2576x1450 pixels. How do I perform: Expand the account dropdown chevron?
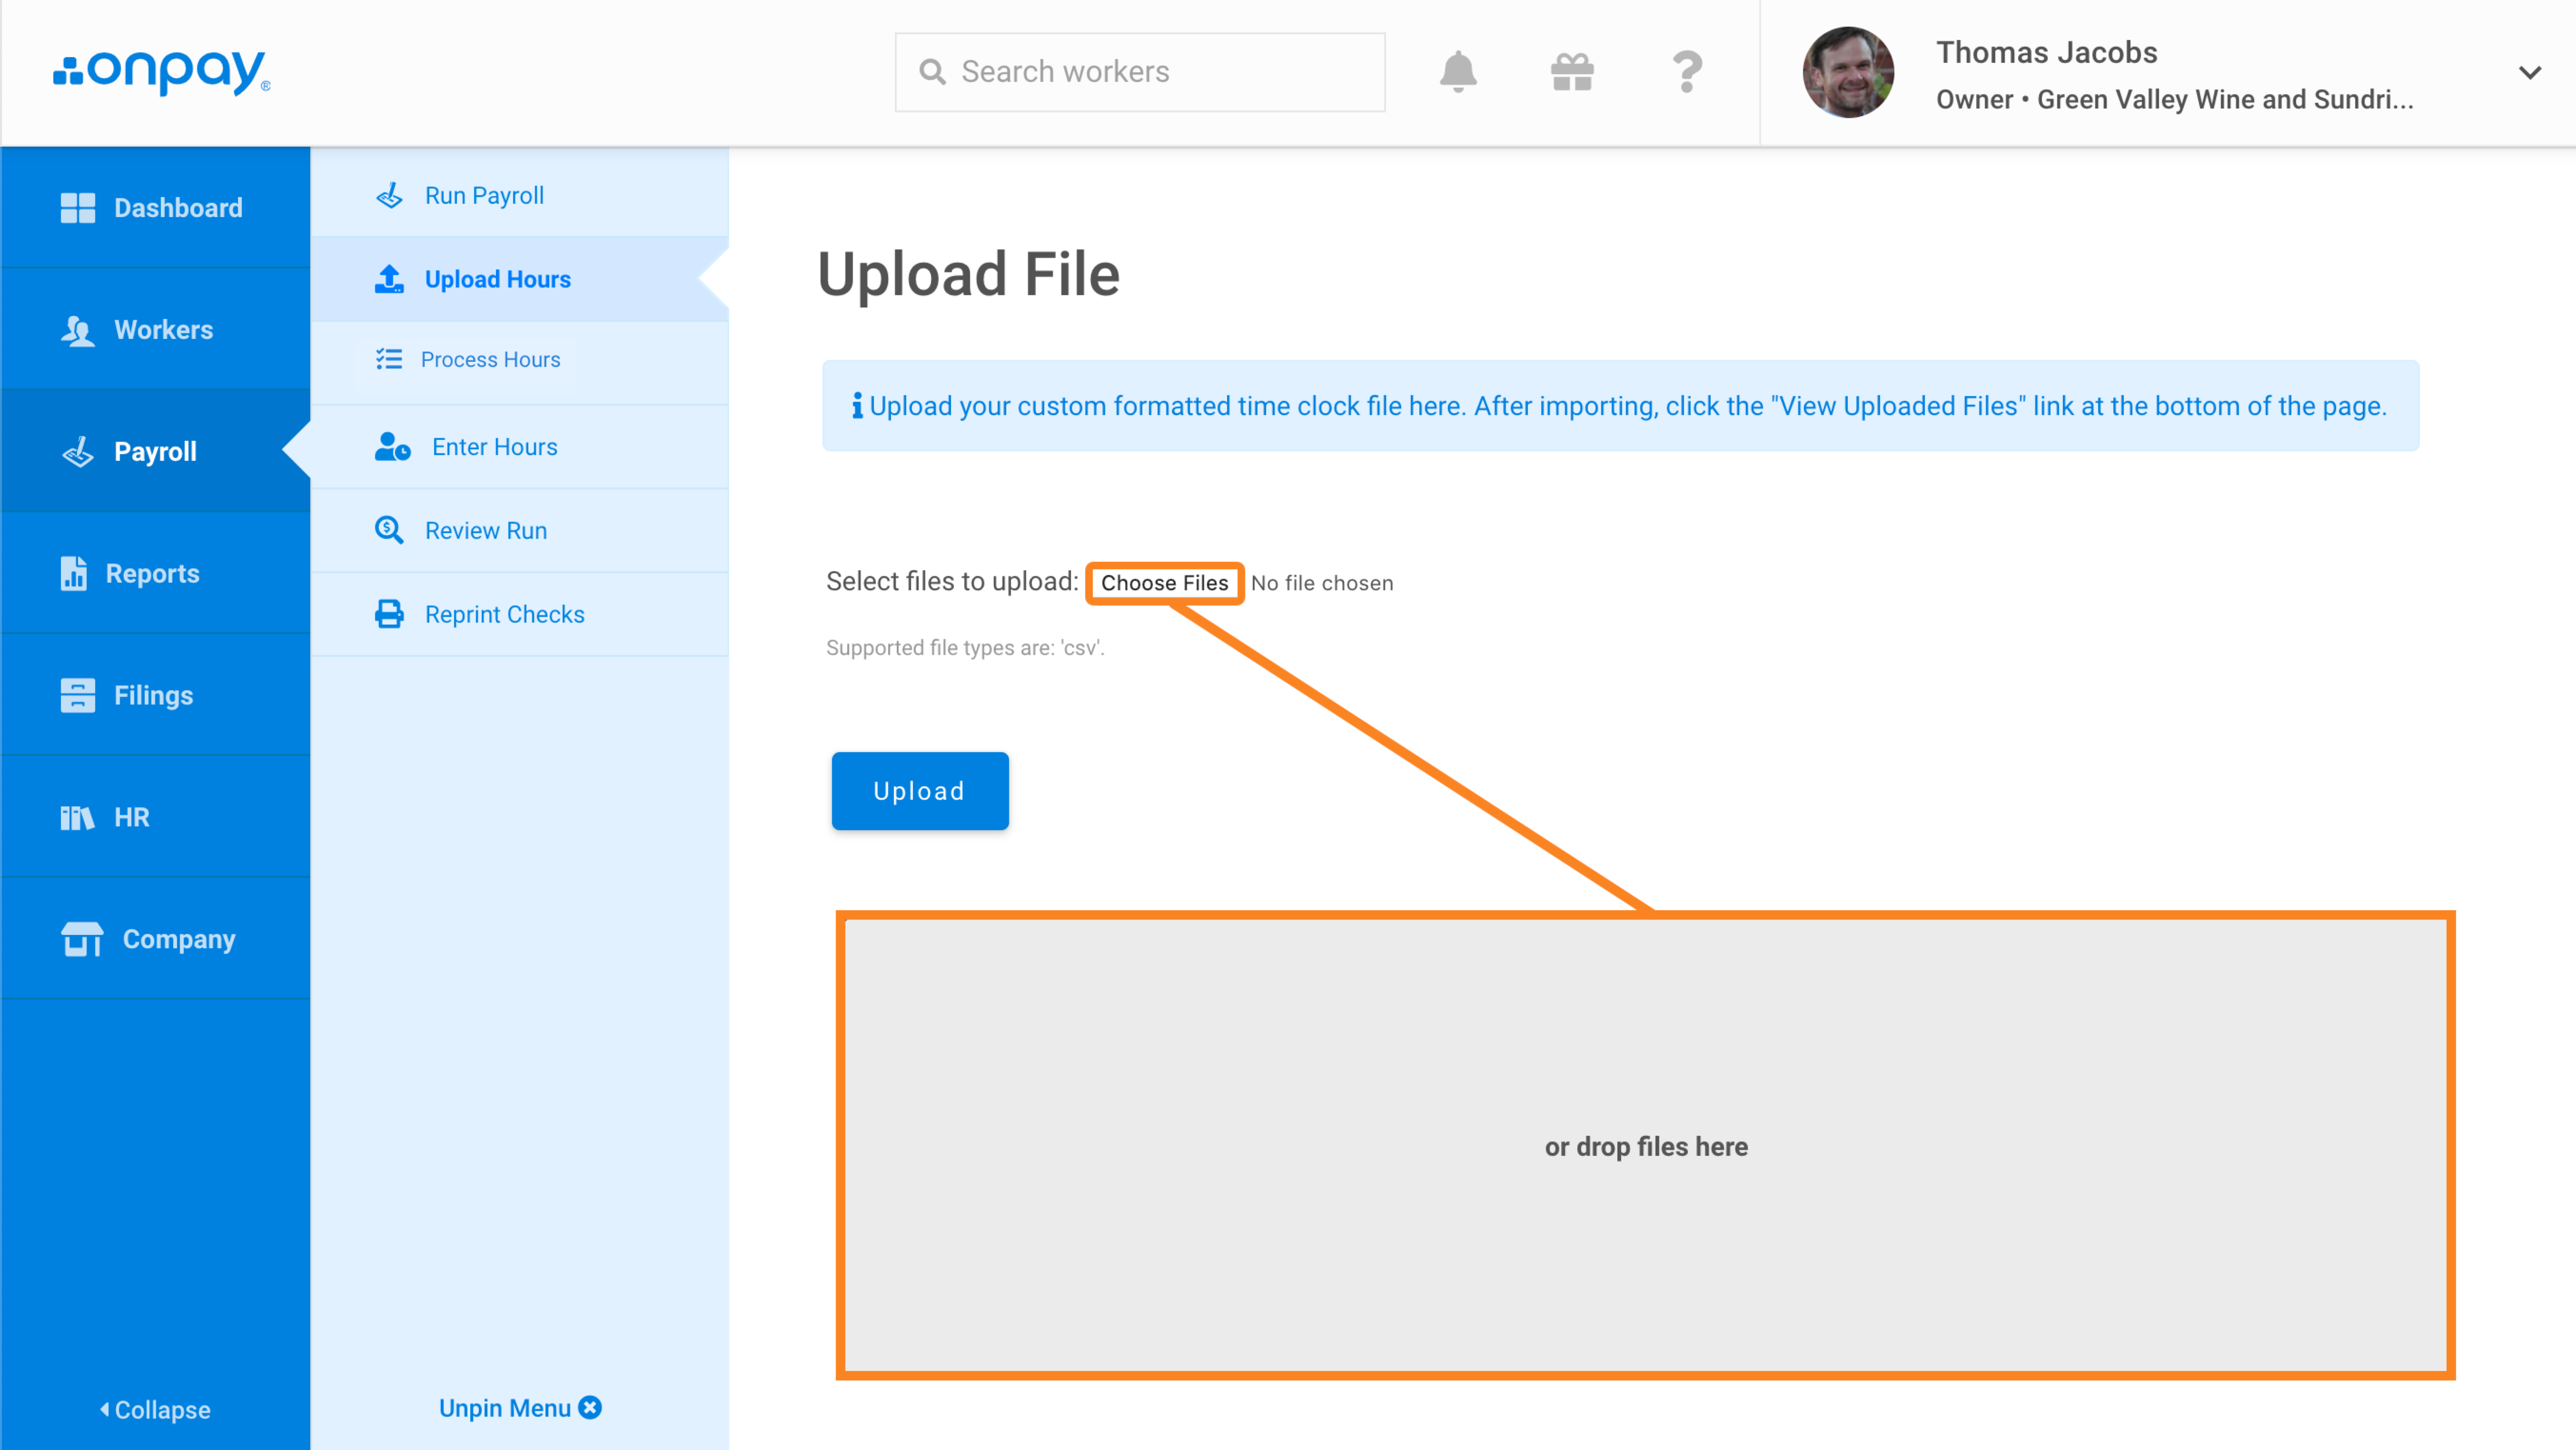click(2530, 72)
